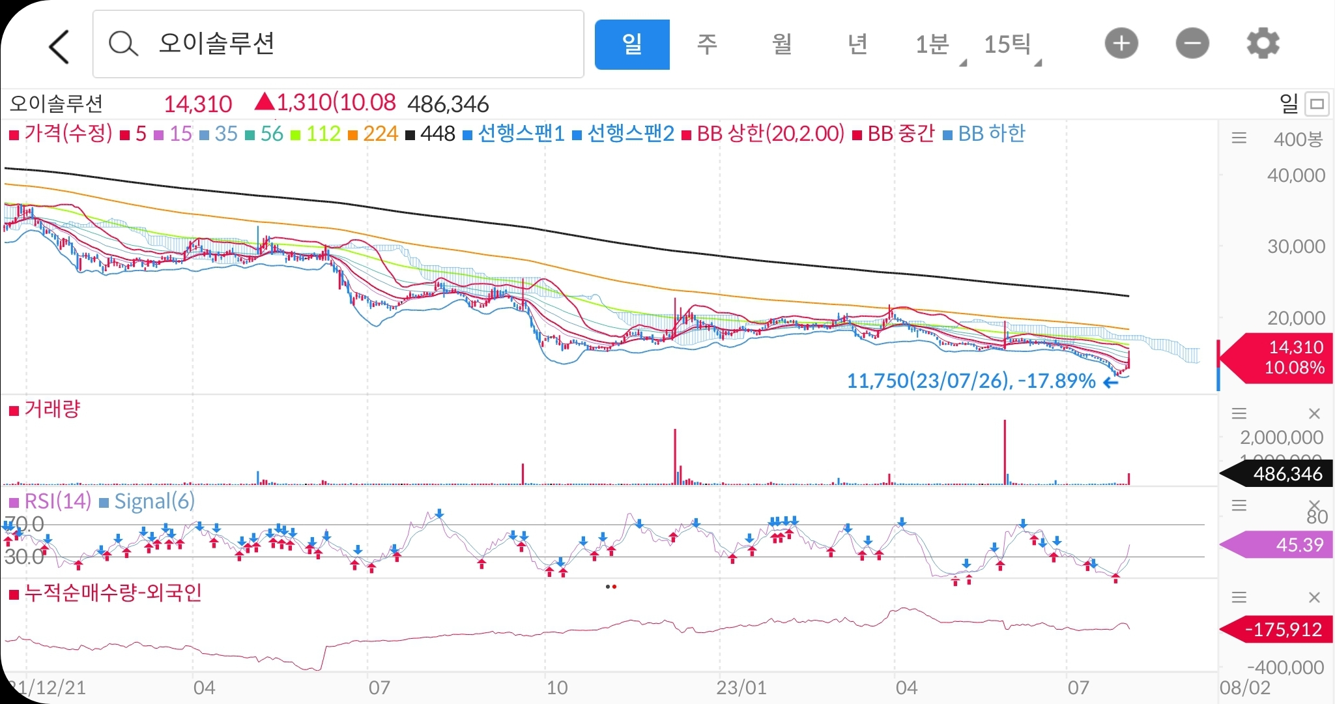Click the Signal(6) indicator label
The image size is (1335, 704).
(147, 501)
